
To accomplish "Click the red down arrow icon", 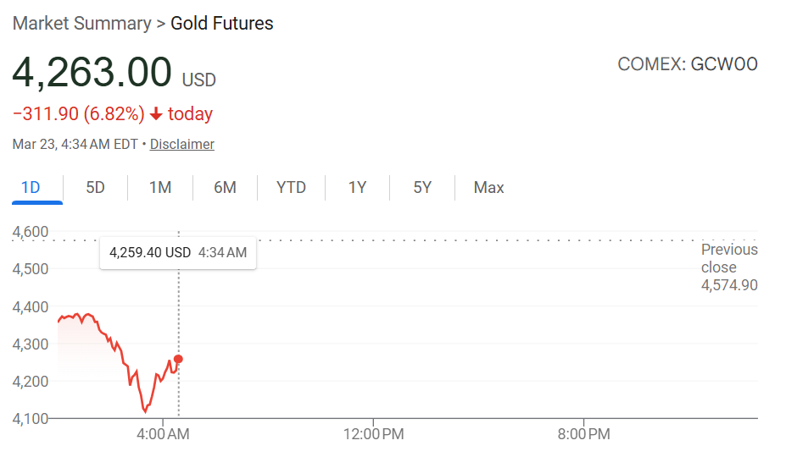I will [156, 114].
